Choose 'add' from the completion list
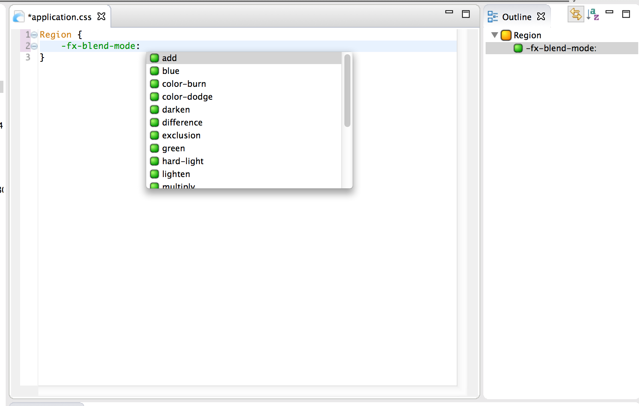This screenshot has width=639, height=406. click(x=169, y=58)
